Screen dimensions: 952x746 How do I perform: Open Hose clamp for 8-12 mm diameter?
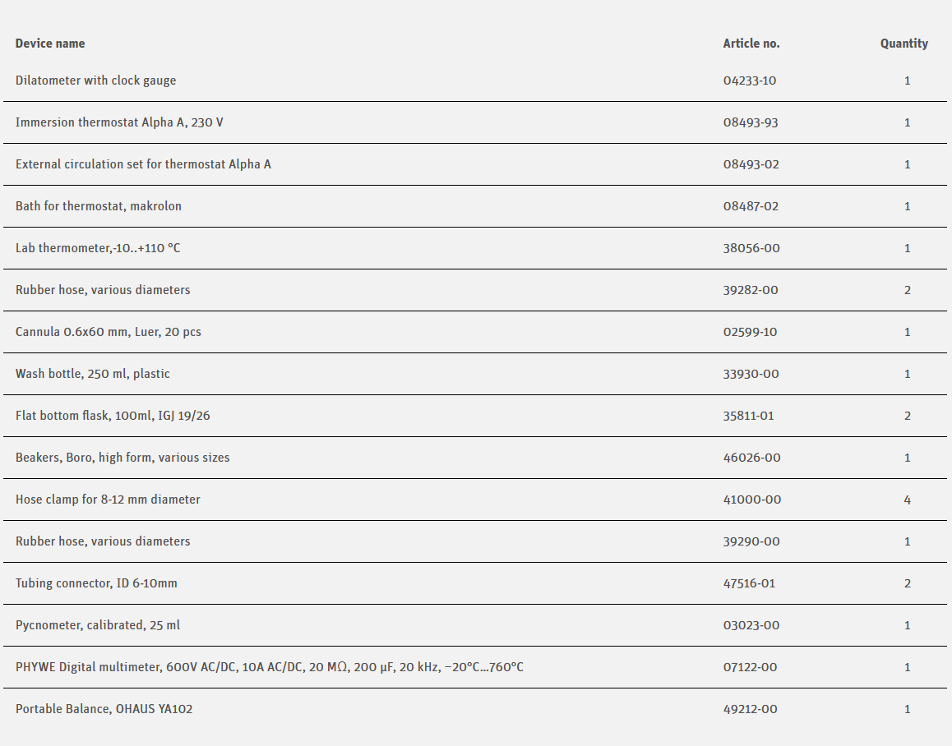108,500
